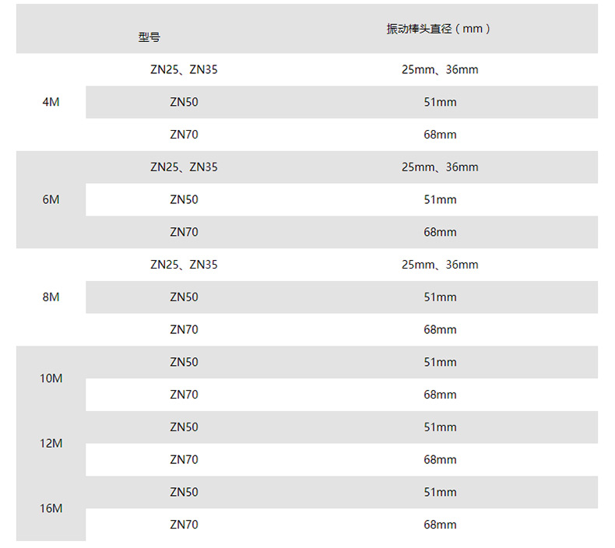This screenshot has height=548, width=615.
Task: Click the 51mm diameter in the 8M group
Action: coord(440,297)
